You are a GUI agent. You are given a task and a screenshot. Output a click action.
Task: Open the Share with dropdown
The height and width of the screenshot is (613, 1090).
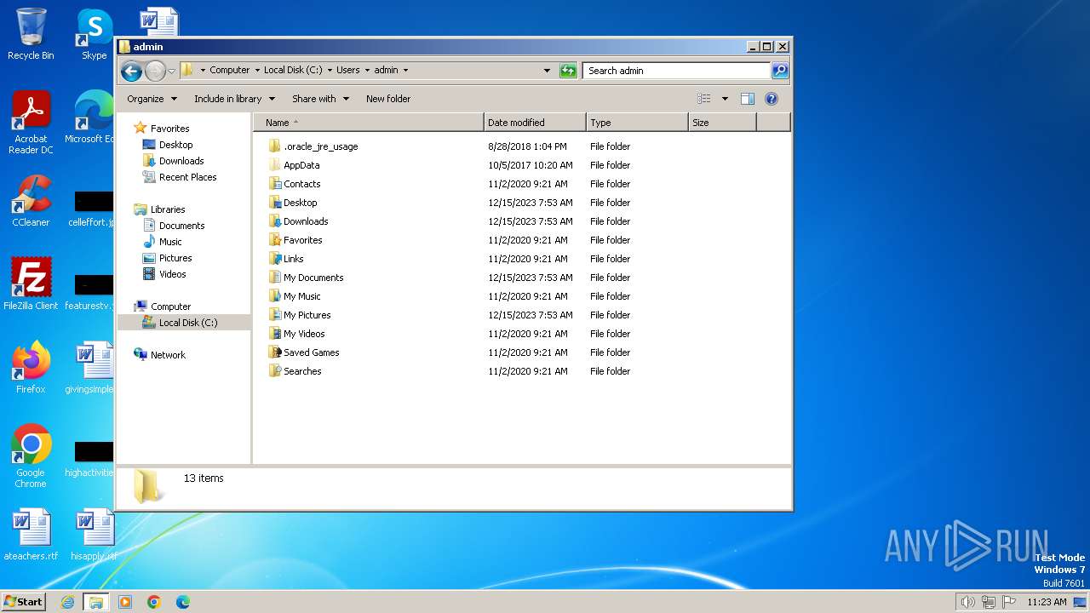coord(320,99)
